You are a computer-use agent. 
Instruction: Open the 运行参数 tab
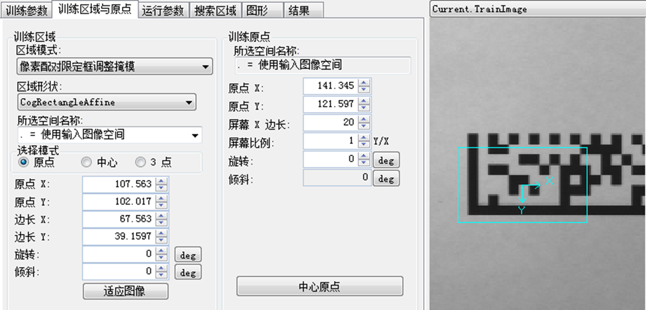[x=163, y=10]
